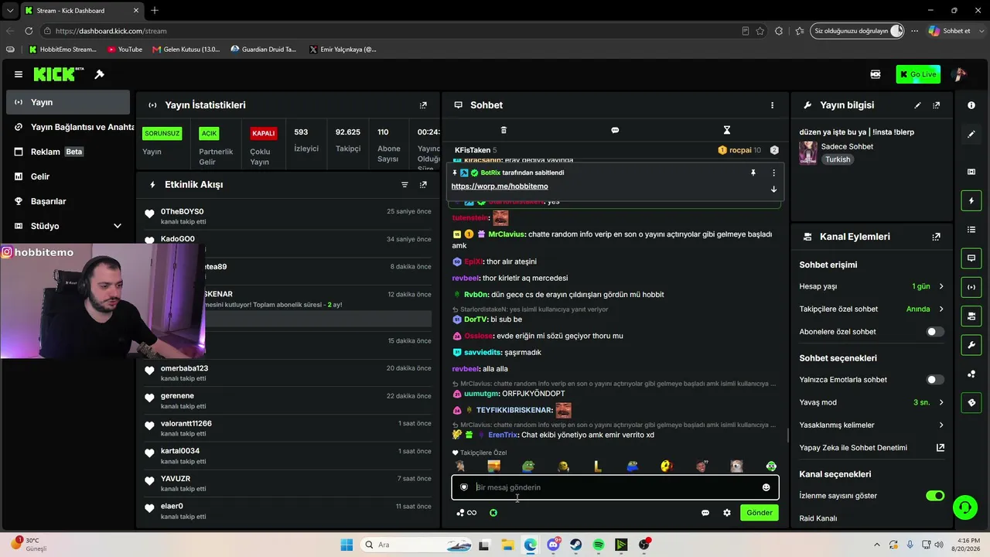Reload the page with the refresh button
990x557 pixels.
point(29,31)
